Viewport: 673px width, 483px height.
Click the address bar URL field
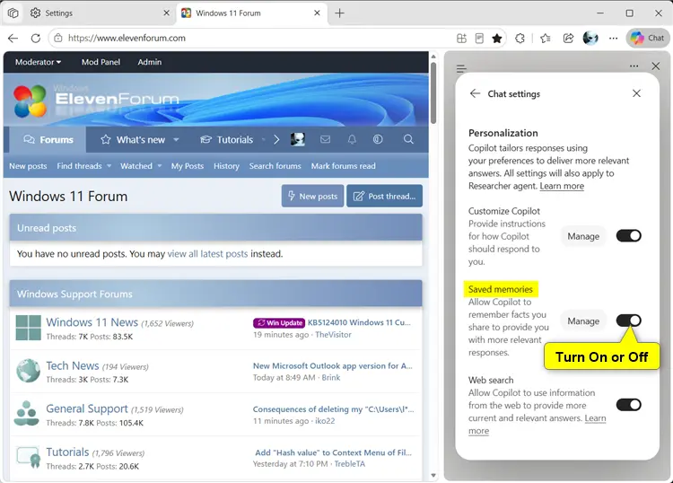258,39
